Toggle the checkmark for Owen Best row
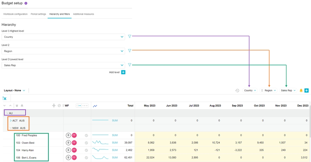 [x=86, y=143]
